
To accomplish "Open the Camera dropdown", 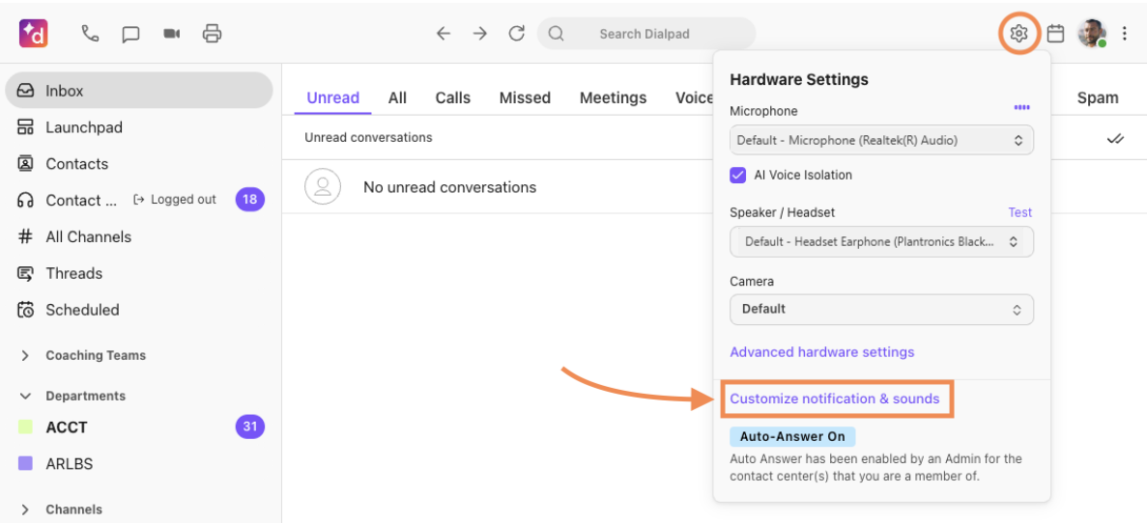I will tap(881, 309).
